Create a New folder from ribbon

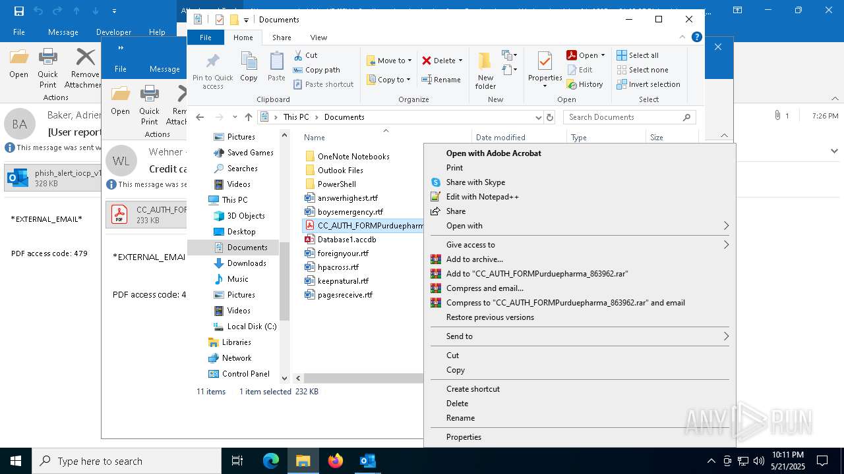point(485,70)
